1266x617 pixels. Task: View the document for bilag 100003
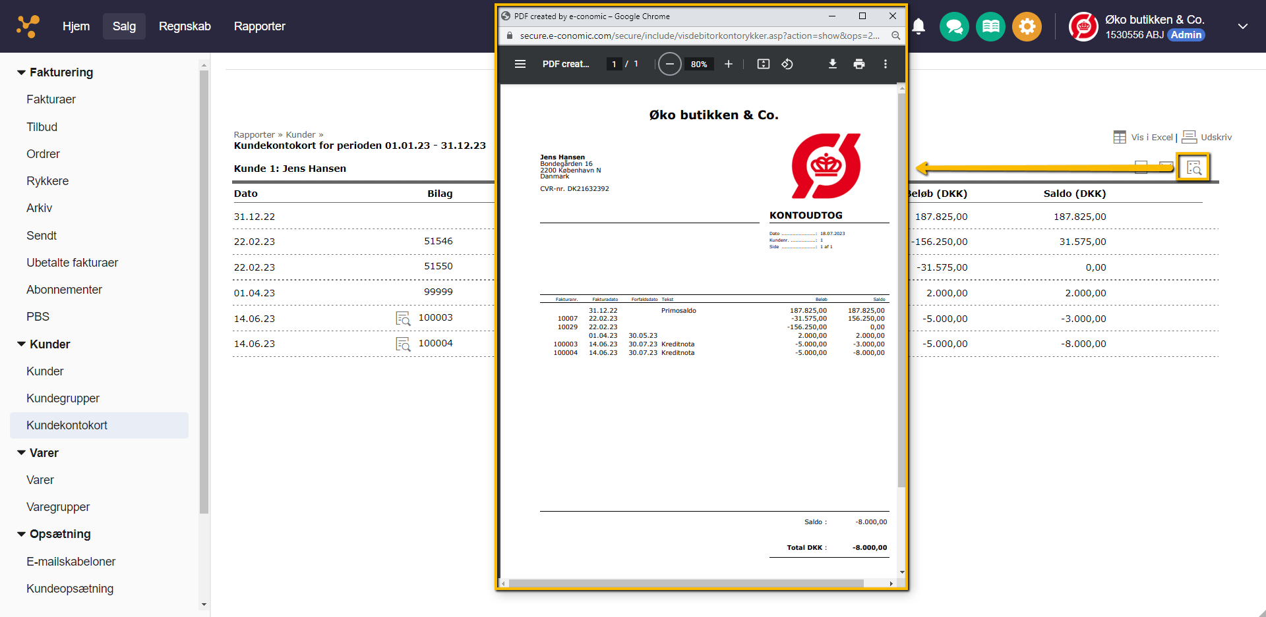[403, 319]
